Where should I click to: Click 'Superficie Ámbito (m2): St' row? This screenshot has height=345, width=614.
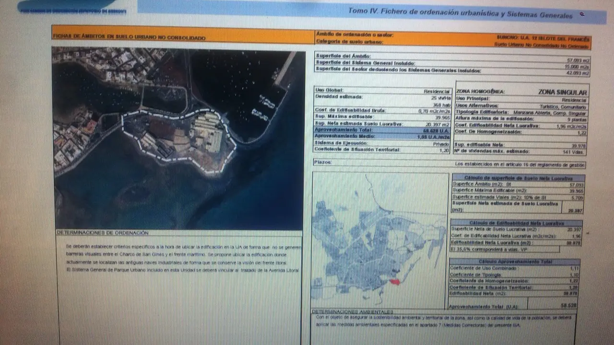[x=518, y=184]
